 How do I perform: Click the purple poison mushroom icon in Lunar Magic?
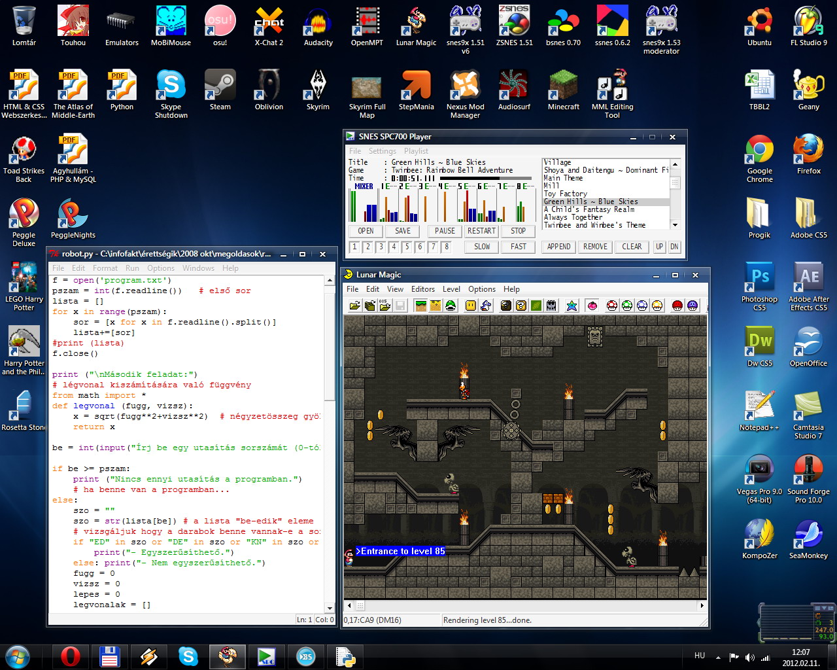(692, 306)
